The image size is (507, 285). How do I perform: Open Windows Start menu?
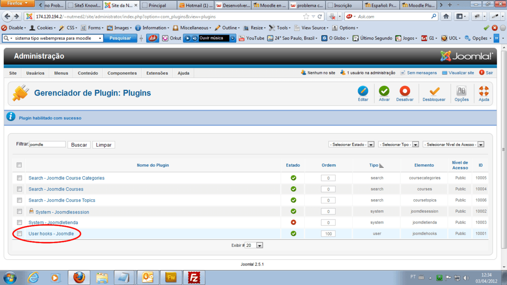10,278
